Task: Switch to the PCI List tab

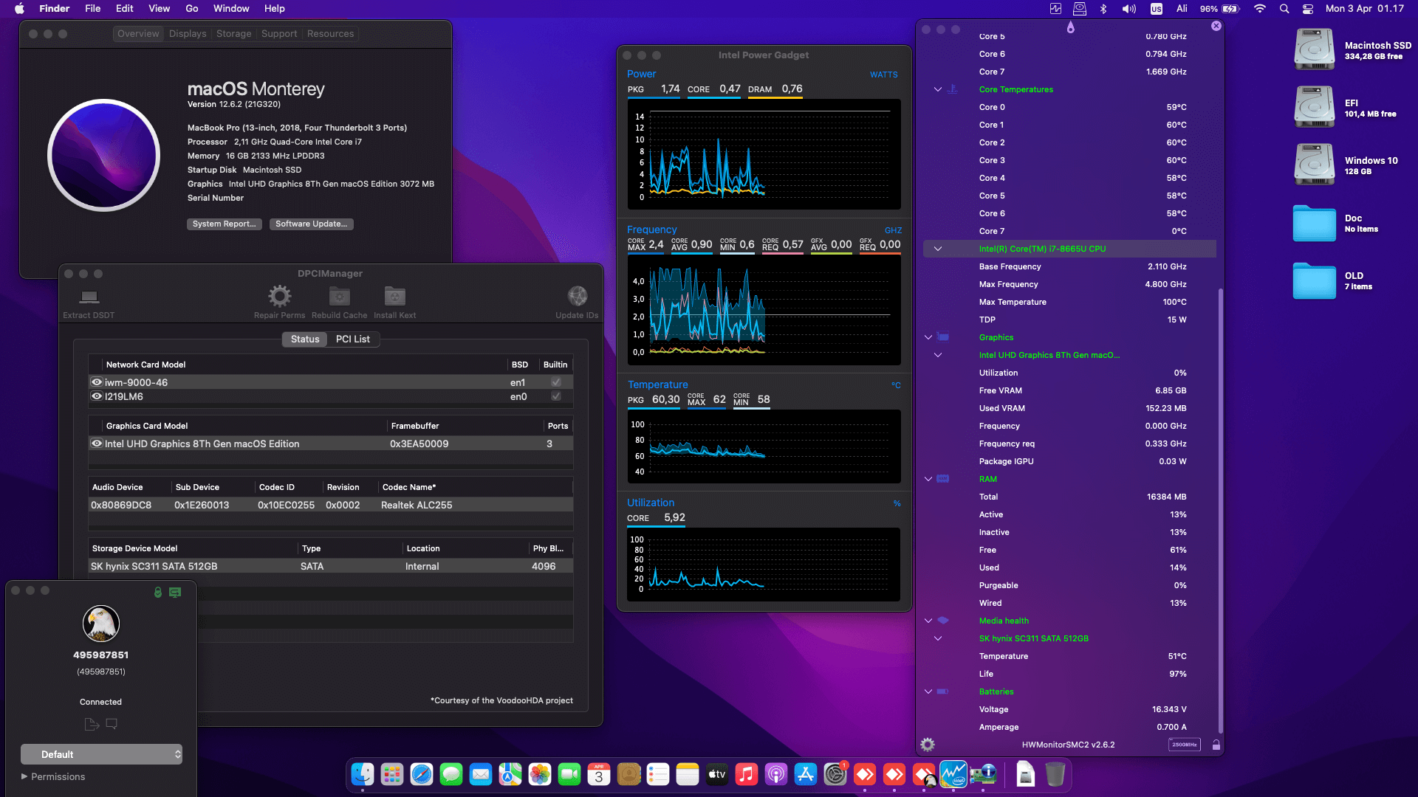Action: 353,339
